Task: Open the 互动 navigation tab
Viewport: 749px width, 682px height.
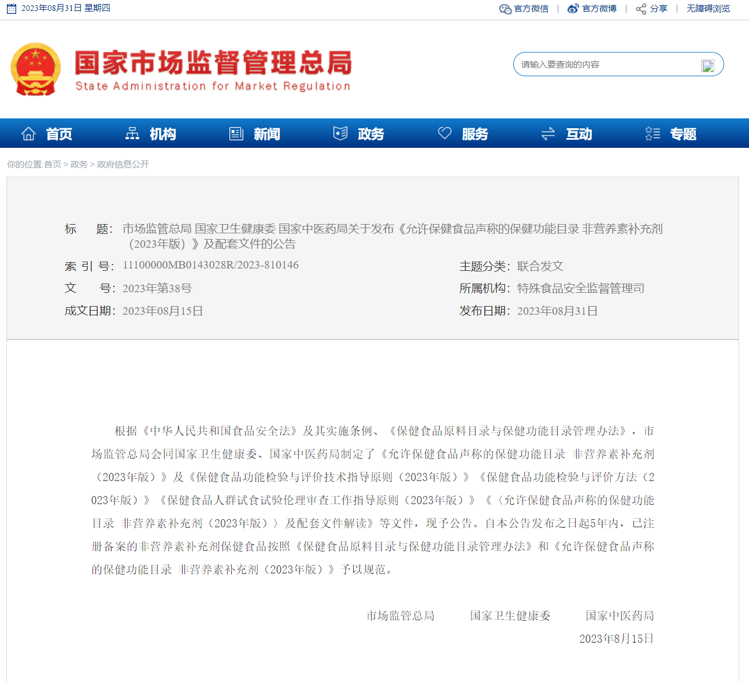Action: click(x=579, y=134)
